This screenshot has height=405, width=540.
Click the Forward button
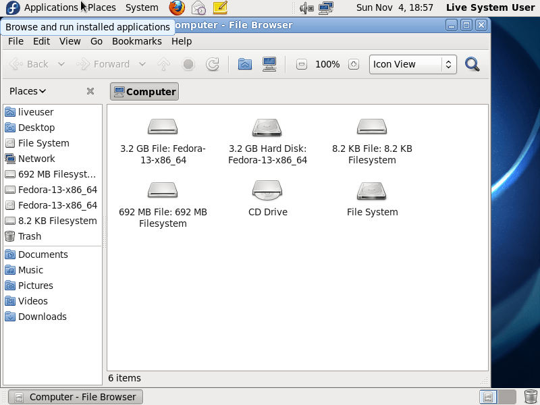pos(103,64)
